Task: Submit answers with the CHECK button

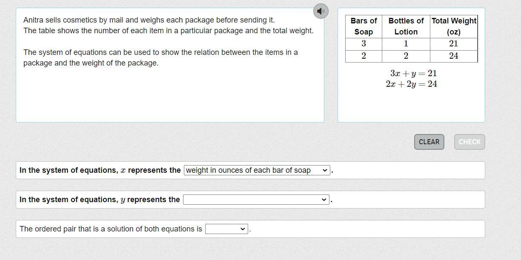Action: (469, 142)
